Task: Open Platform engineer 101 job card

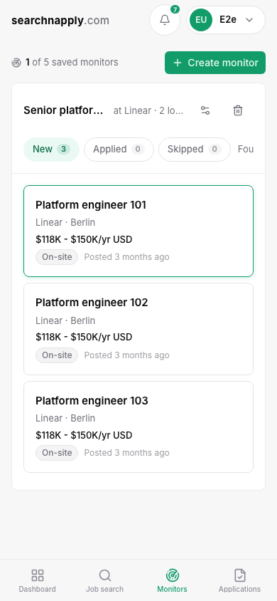Action: [x=138, y=231]
